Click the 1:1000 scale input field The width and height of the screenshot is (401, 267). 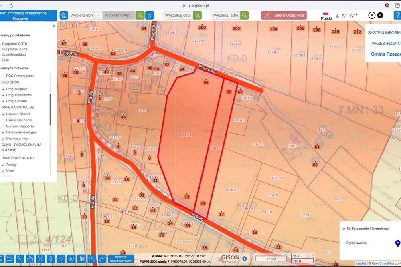(x=271, y=259)
